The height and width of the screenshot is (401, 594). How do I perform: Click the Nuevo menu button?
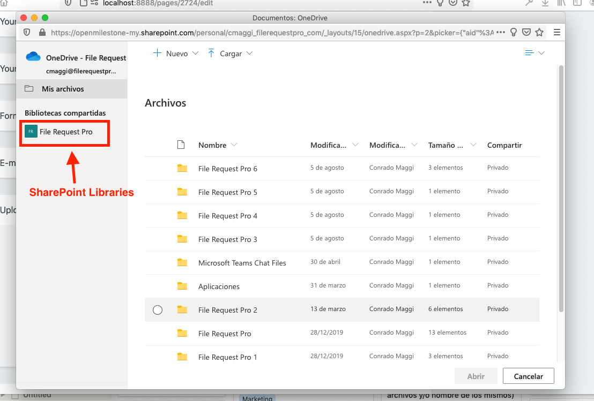[176, 54]
